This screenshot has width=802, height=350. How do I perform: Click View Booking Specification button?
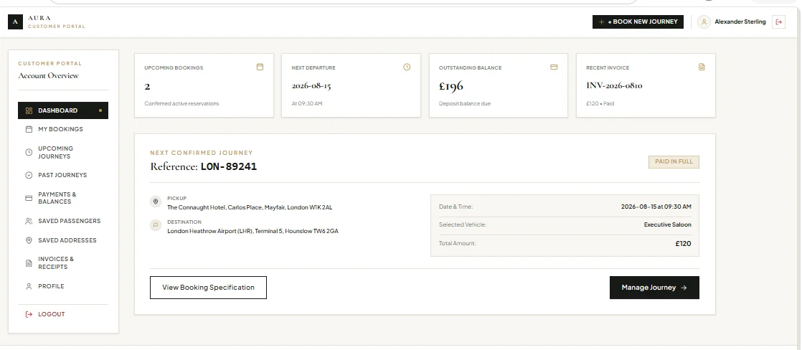pyautogui.click(x=208, y=288)
